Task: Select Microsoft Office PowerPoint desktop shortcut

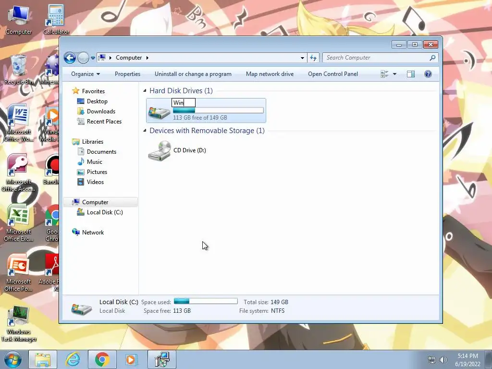Action: click(19, 273)
